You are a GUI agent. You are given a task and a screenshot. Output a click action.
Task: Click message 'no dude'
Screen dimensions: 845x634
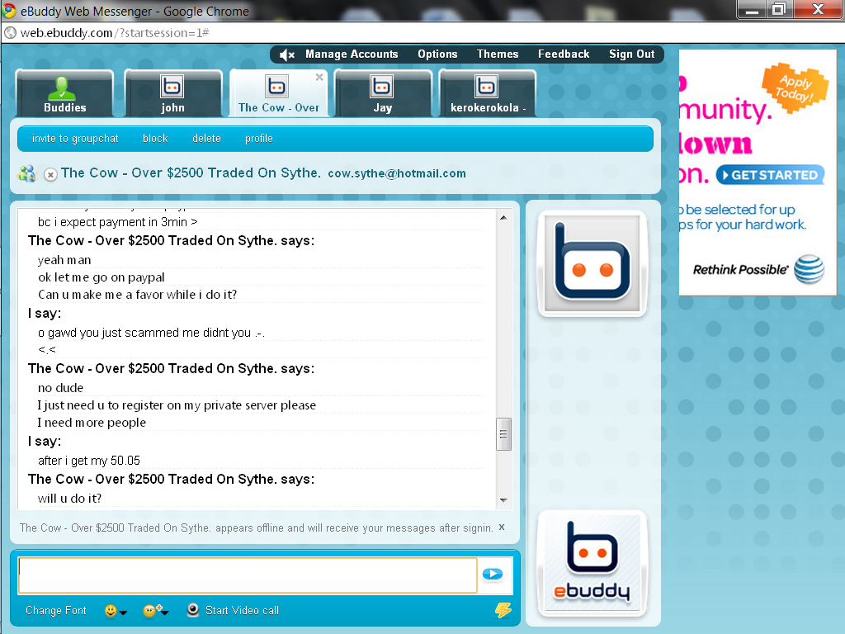click(60, 388)
